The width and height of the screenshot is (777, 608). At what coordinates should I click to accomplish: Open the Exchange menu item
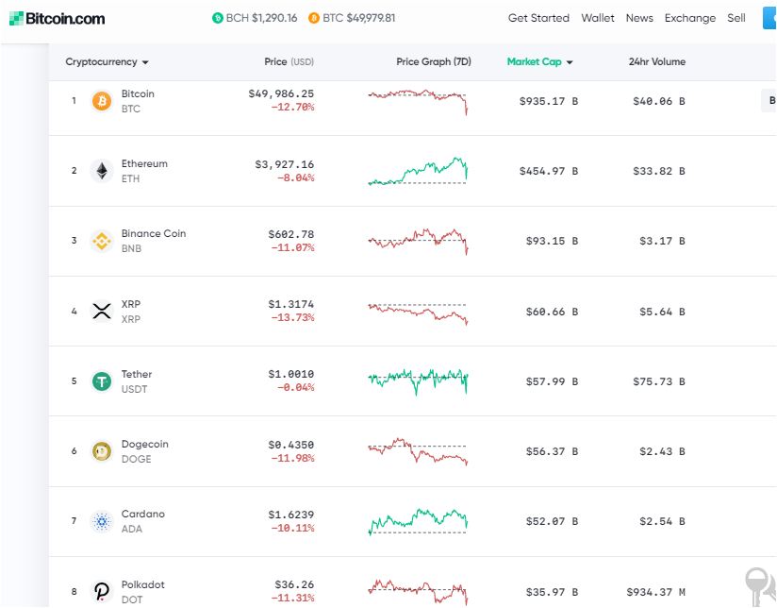click(690, 18)
